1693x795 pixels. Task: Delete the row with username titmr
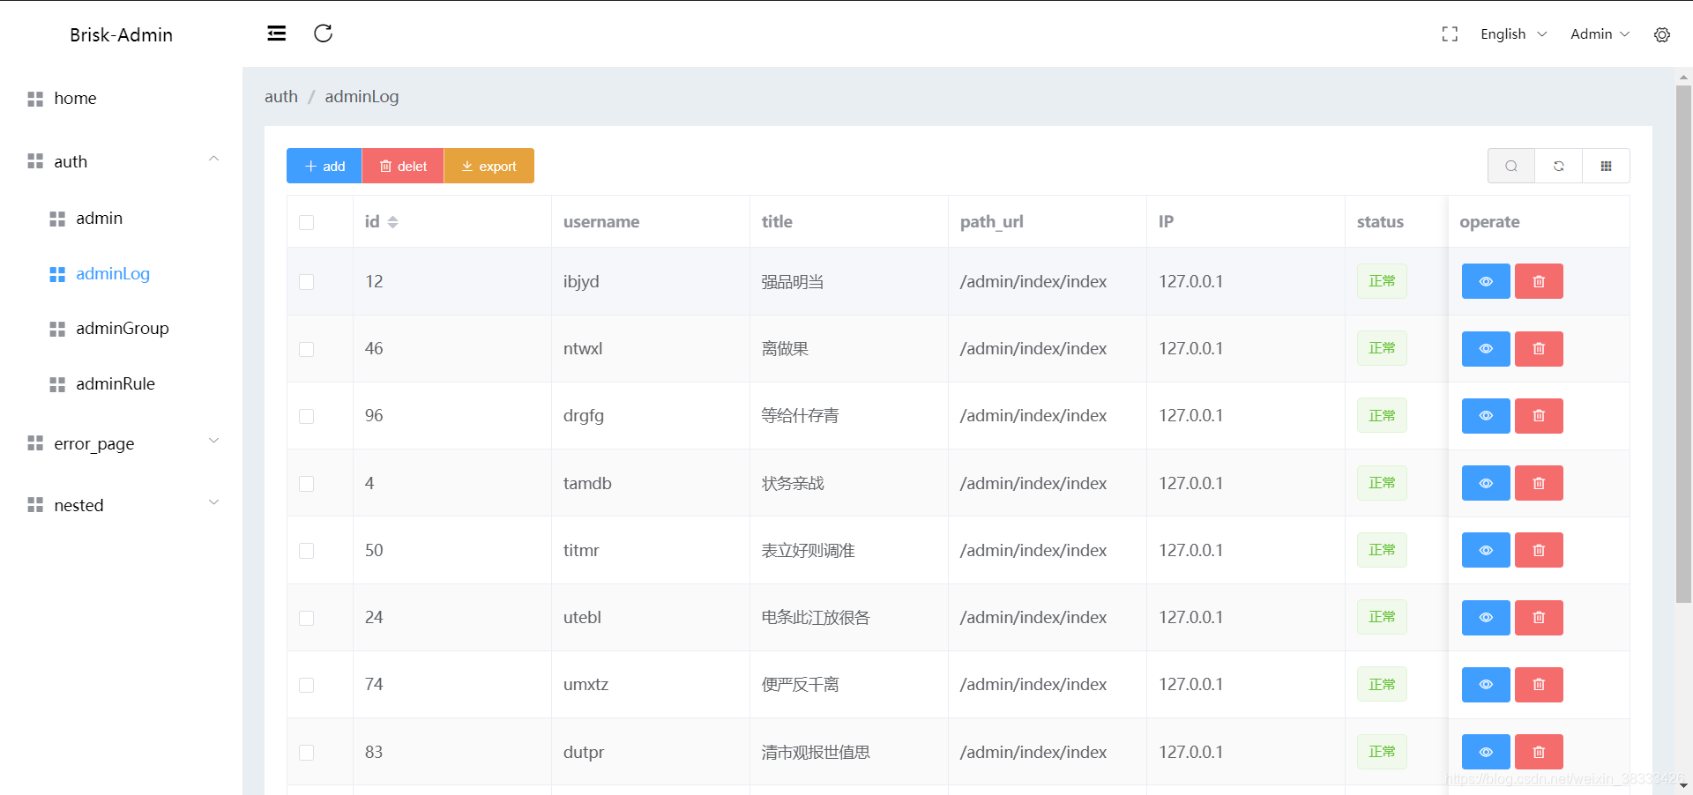point(1539,550)
